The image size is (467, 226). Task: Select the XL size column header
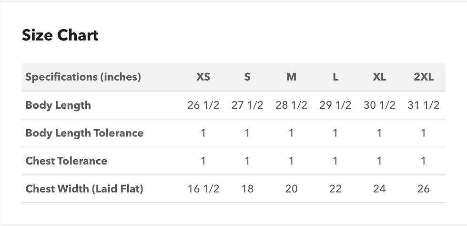pyautogui.click(x=379, y=77)
